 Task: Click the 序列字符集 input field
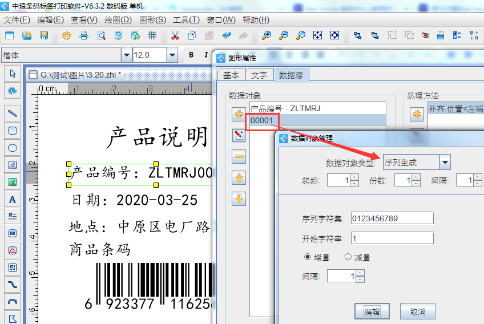[x=392, y=218]
